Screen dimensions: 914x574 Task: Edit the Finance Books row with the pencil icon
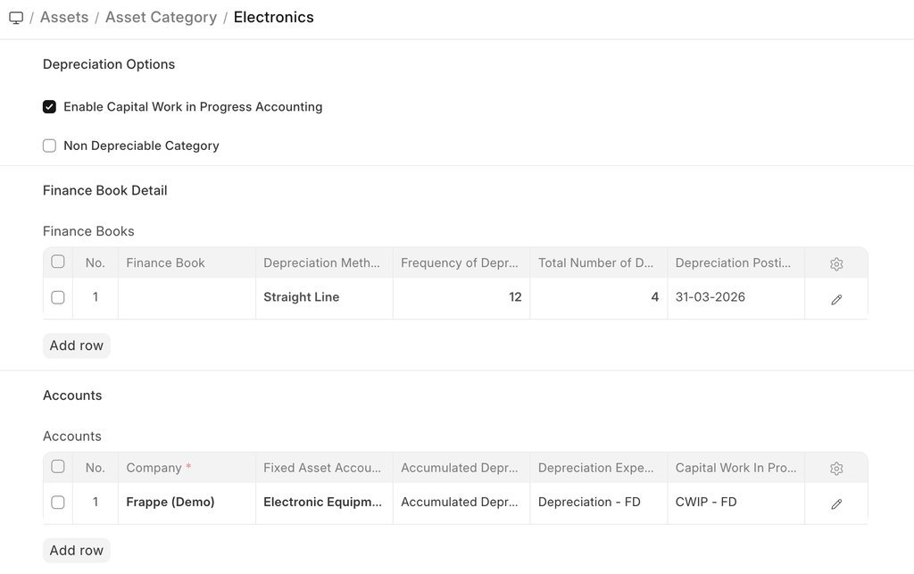point(835,299)
